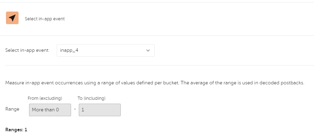Image resolution: width=314 pixels, height=139 pixels.
Task: Click the 'More than 0' placeholder text
Action: tap(46, 110)
